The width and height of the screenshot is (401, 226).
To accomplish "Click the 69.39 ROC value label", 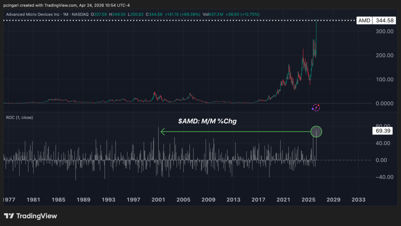I will [383, 131].
